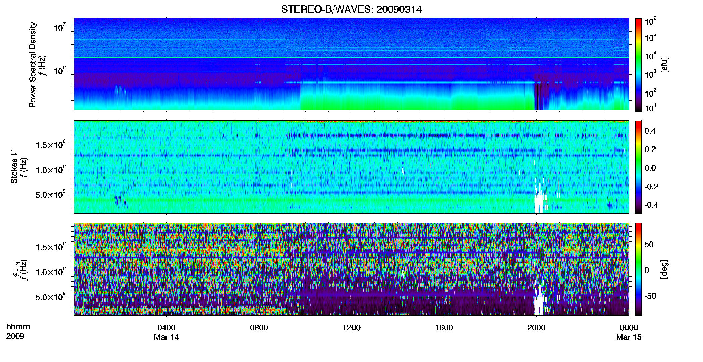Image resolution: width=703 pixels, height=362 pixels.
Task: Click the 50 value on degrees color bar
Action: (649, 244)
